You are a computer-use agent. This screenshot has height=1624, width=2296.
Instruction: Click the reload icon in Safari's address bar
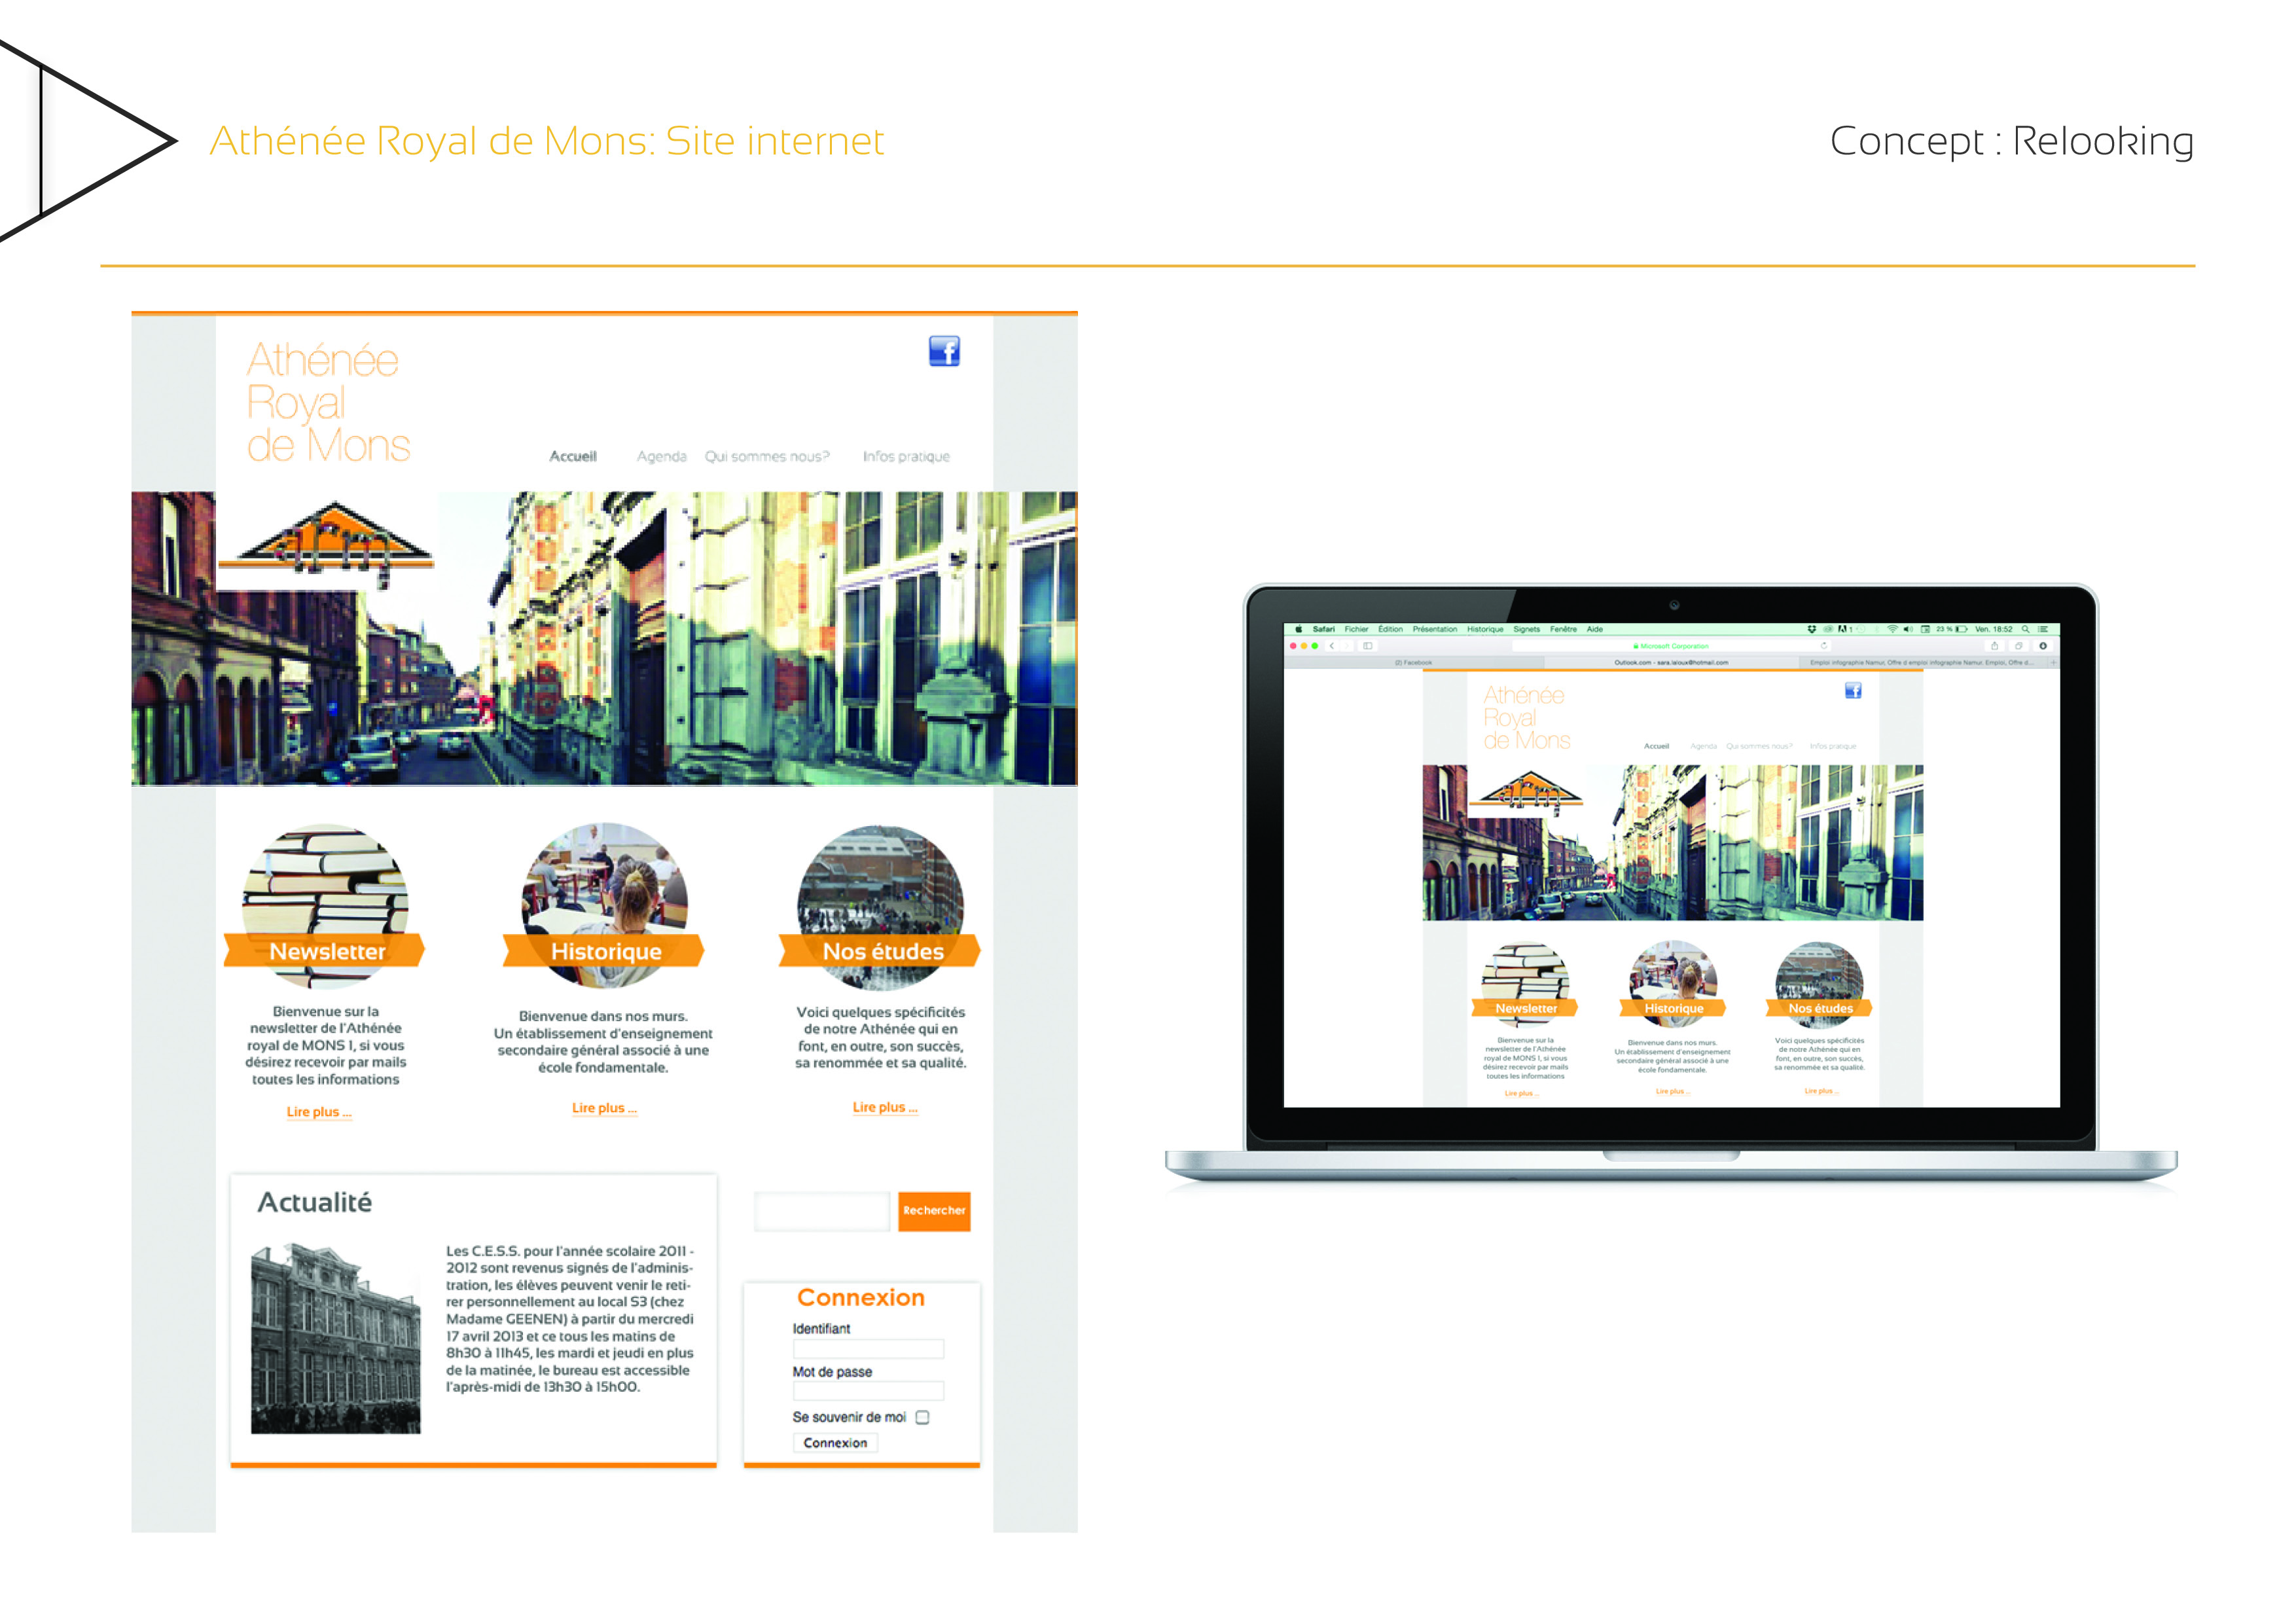click(1823, 645)
